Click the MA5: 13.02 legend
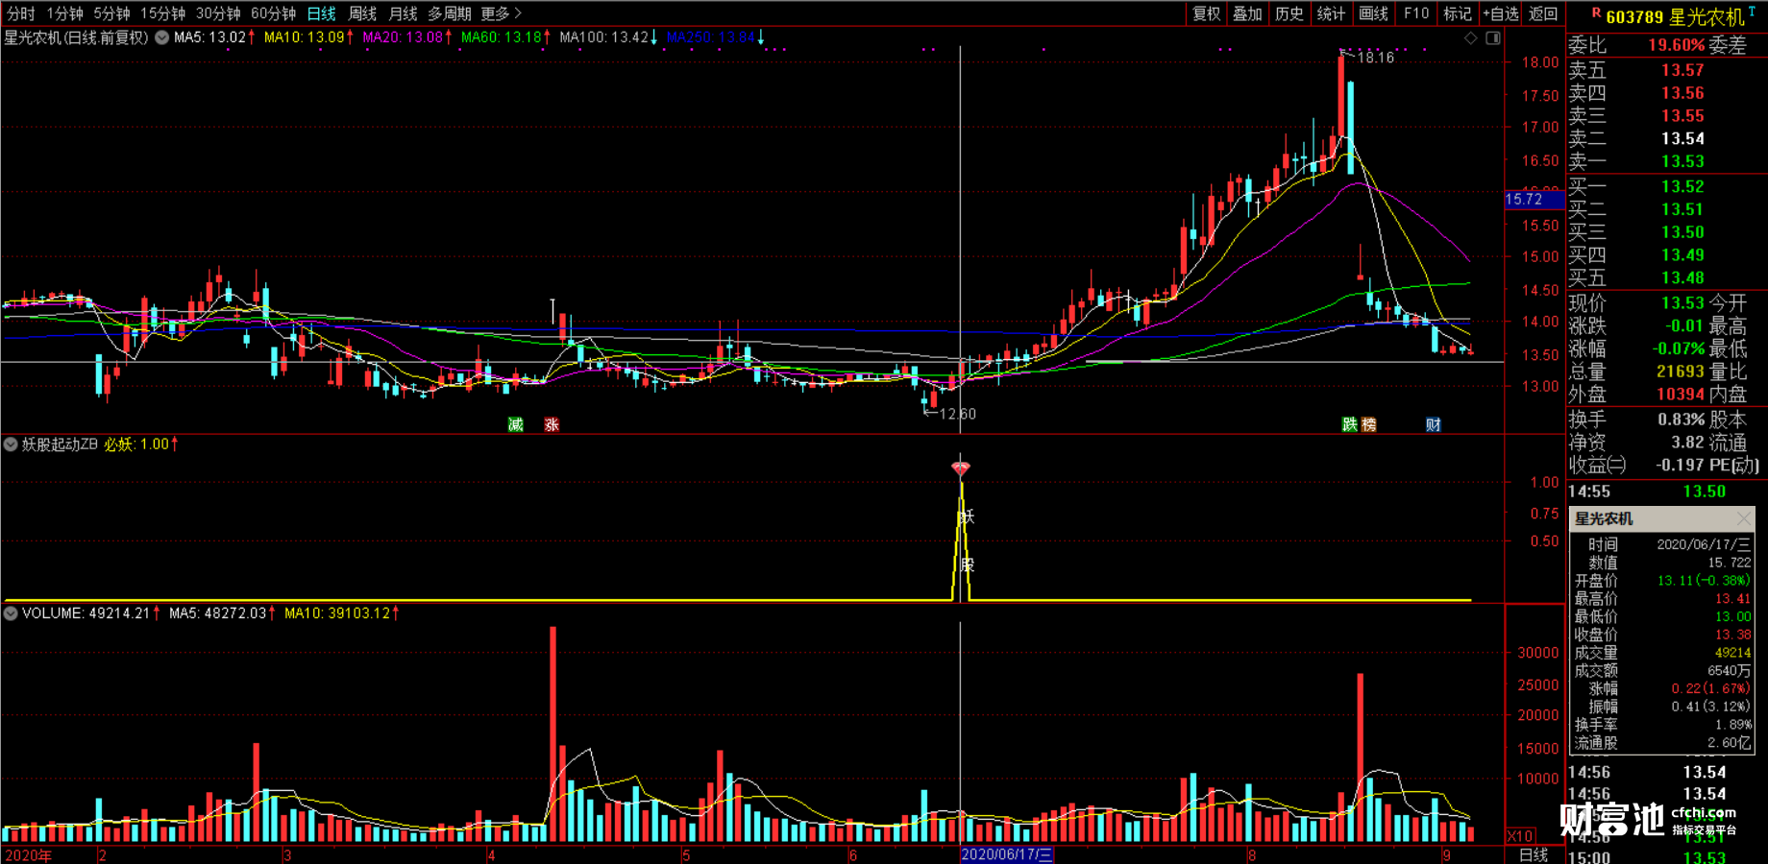 tap(214, 37)
